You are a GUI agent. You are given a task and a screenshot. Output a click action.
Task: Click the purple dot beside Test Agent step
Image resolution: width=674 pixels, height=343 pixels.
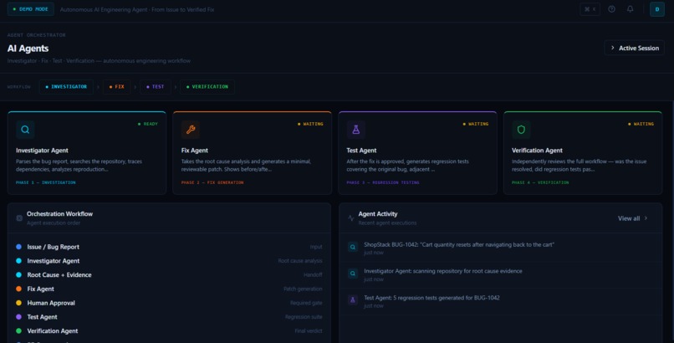(x=19, y=317)
